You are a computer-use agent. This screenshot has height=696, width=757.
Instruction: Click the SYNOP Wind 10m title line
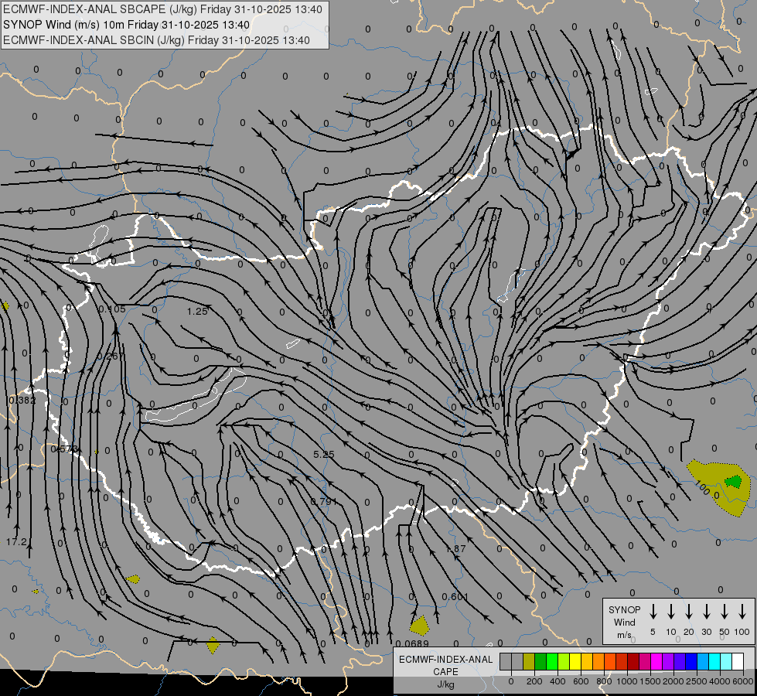click(127, 25)
